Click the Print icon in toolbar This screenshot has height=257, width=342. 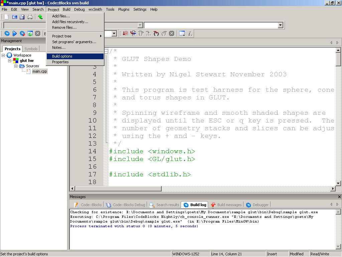(30, 17)
